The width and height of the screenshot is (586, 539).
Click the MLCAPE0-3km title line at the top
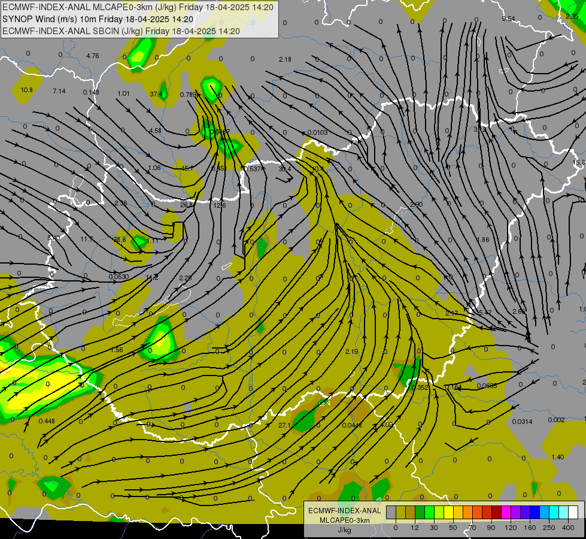tap(138, 7)
